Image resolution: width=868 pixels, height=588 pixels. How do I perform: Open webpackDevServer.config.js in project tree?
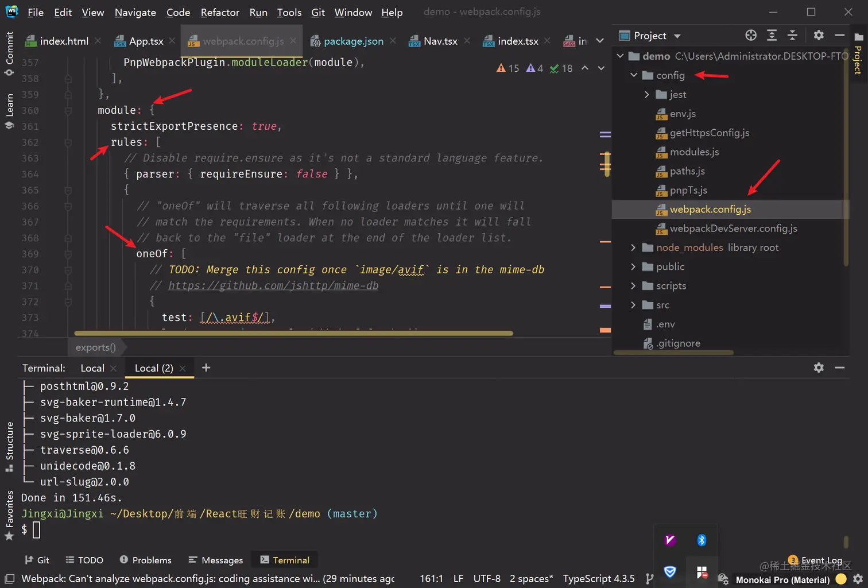[726, 229]
